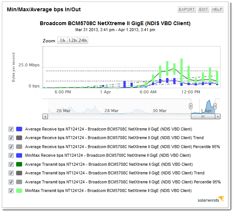The width and height of the screenshot is (234, 213).
Task: Set zoom to 12h
Action: [73, 40]
